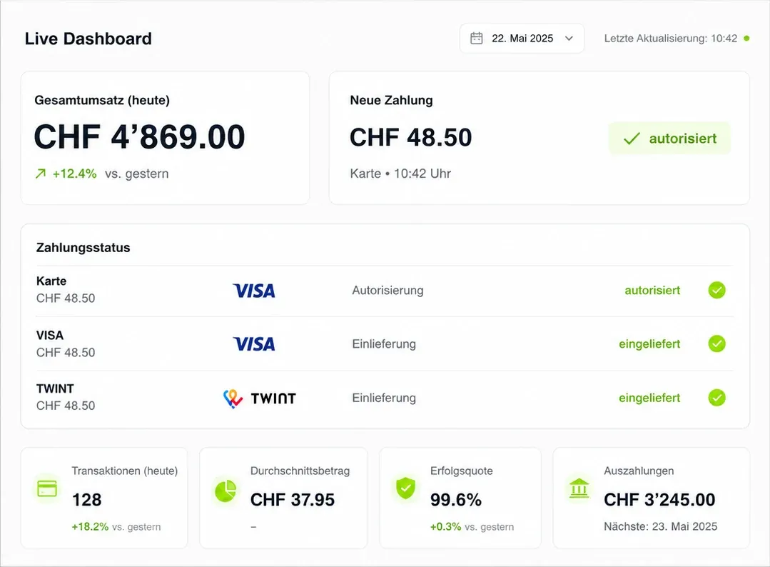Screen dimensions: 770x567
Task: Click the Letzte Aktualisierung timestamp
Action: pos(670,39)
